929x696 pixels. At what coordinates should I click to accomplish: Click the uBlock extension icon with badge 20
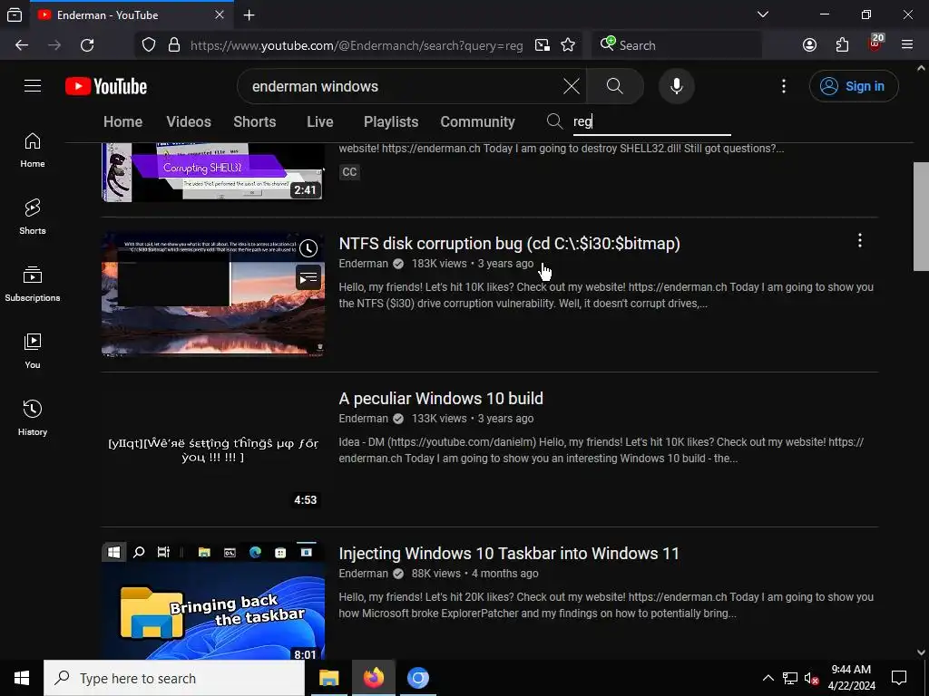(875, 43)
